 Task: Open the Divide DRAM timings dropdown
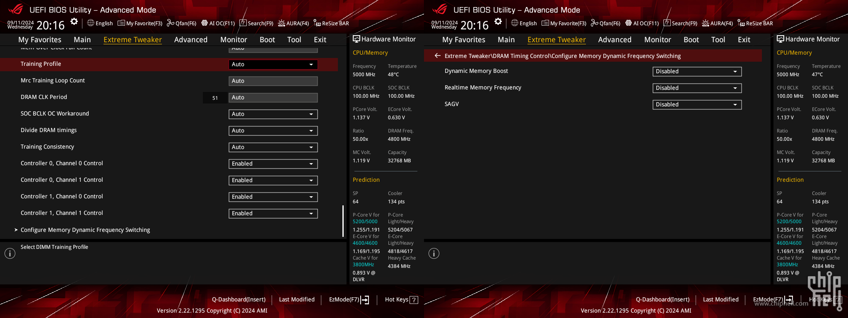click(273, 131)
